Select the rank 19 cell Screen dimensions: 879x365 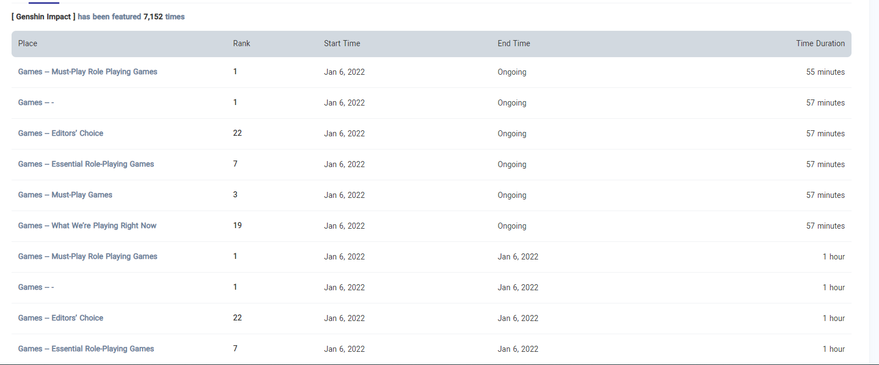click(237, 225)
